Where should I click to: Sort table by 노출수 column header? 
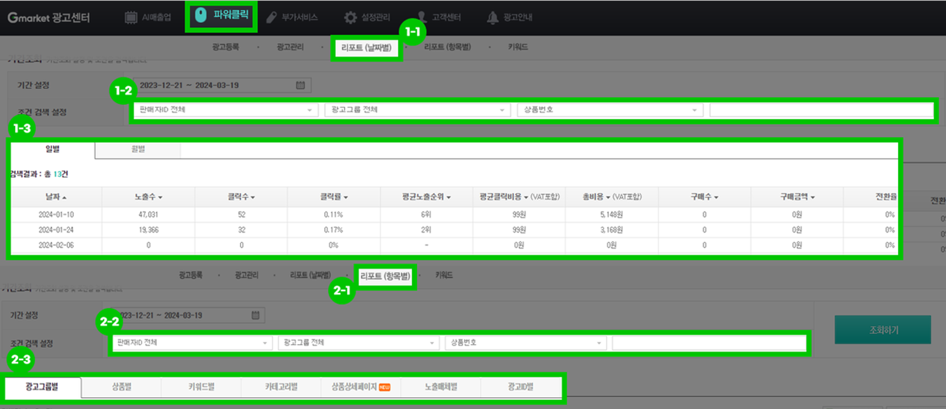pos(148,197)
